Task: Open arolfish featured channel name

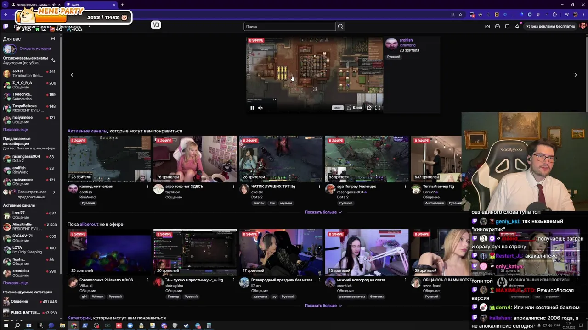Action: tap(406, 40)
